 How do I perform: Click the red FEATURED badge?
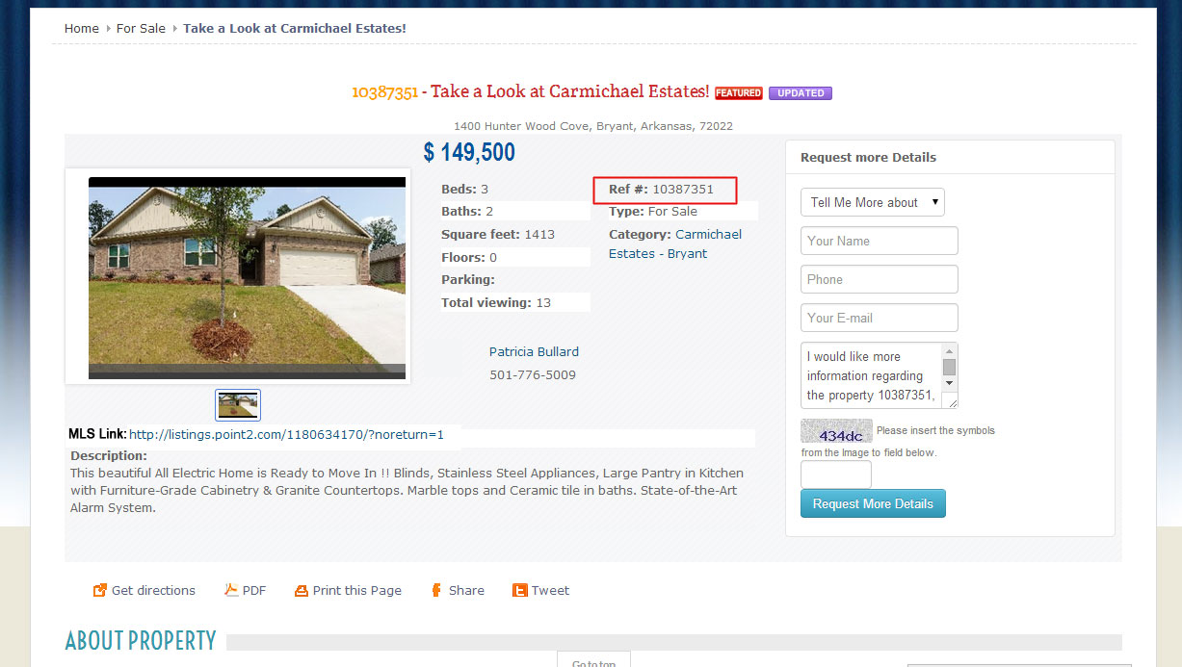(739, 93)
